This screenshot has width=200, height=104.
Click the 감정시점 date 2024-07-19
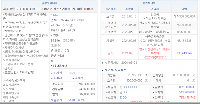(76, 73)
